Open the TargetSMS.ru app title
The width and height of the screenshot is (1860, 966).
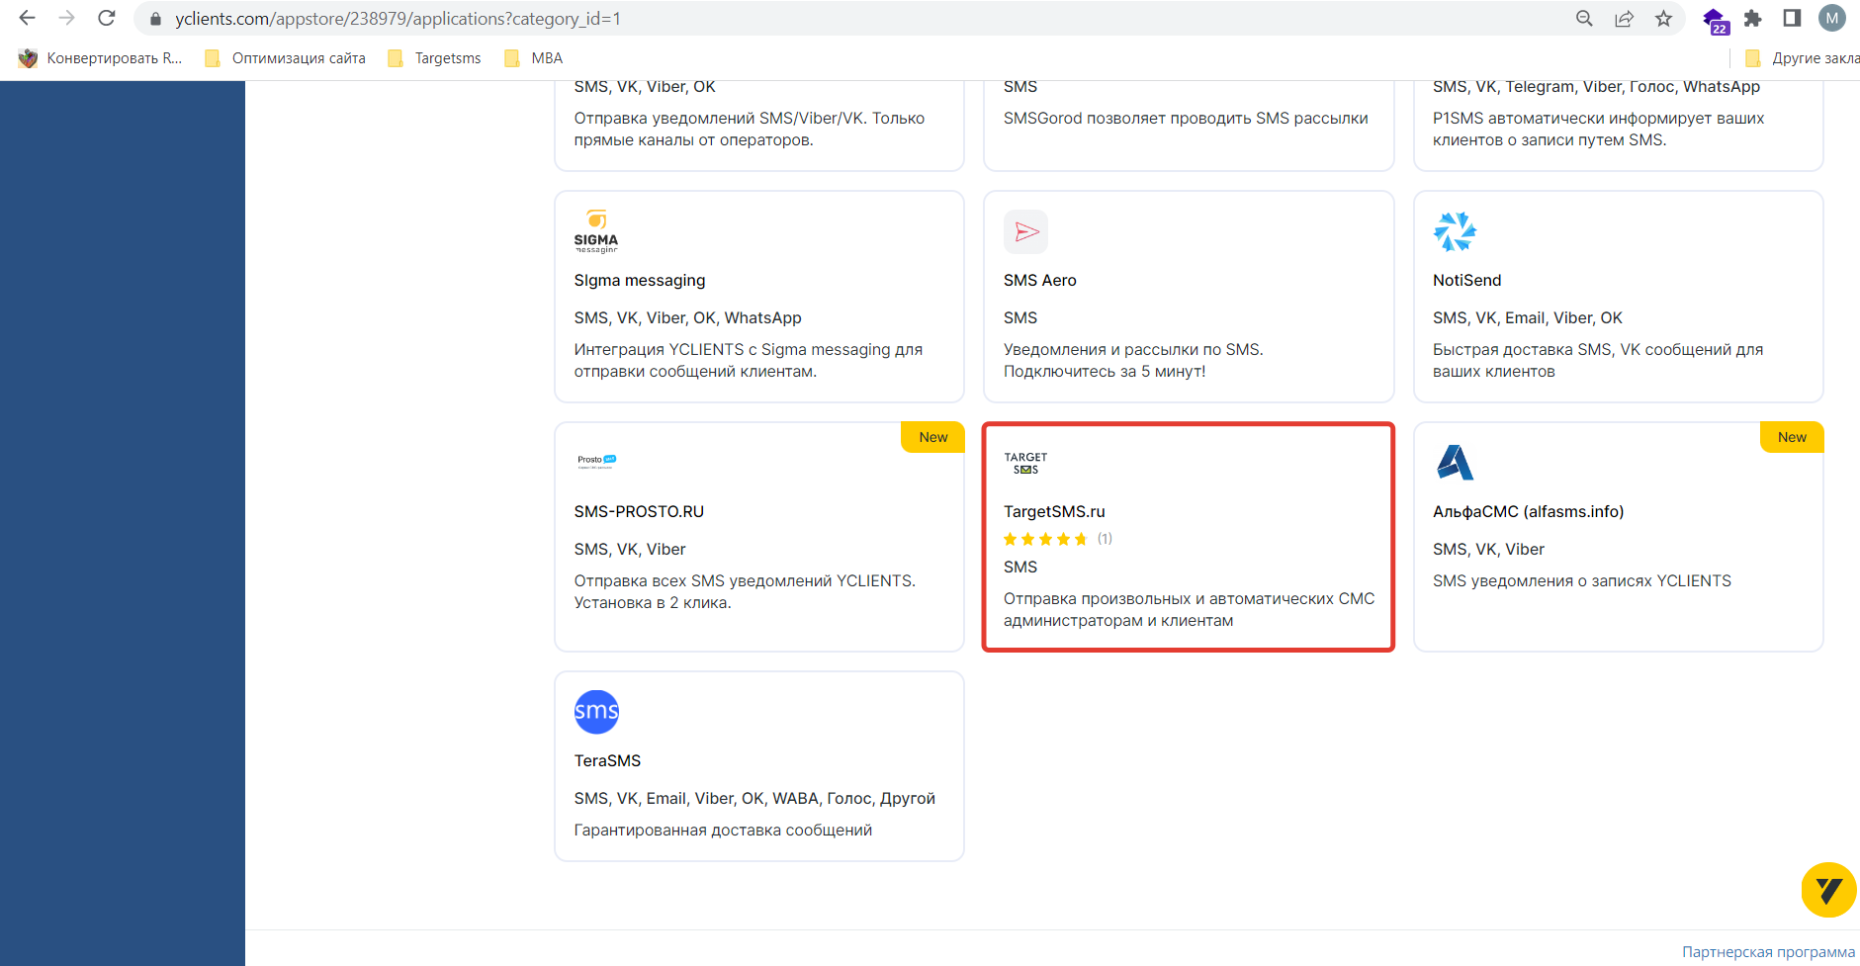click(1054, 512)
